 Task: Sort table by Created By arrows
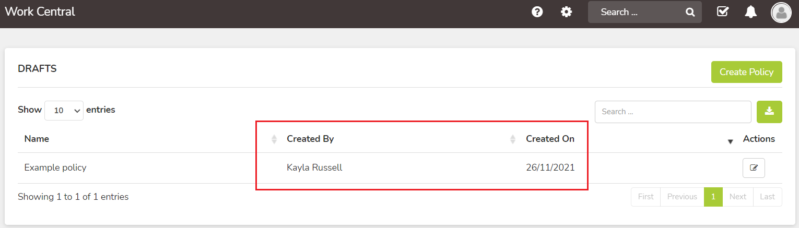(x=274, y=139)
